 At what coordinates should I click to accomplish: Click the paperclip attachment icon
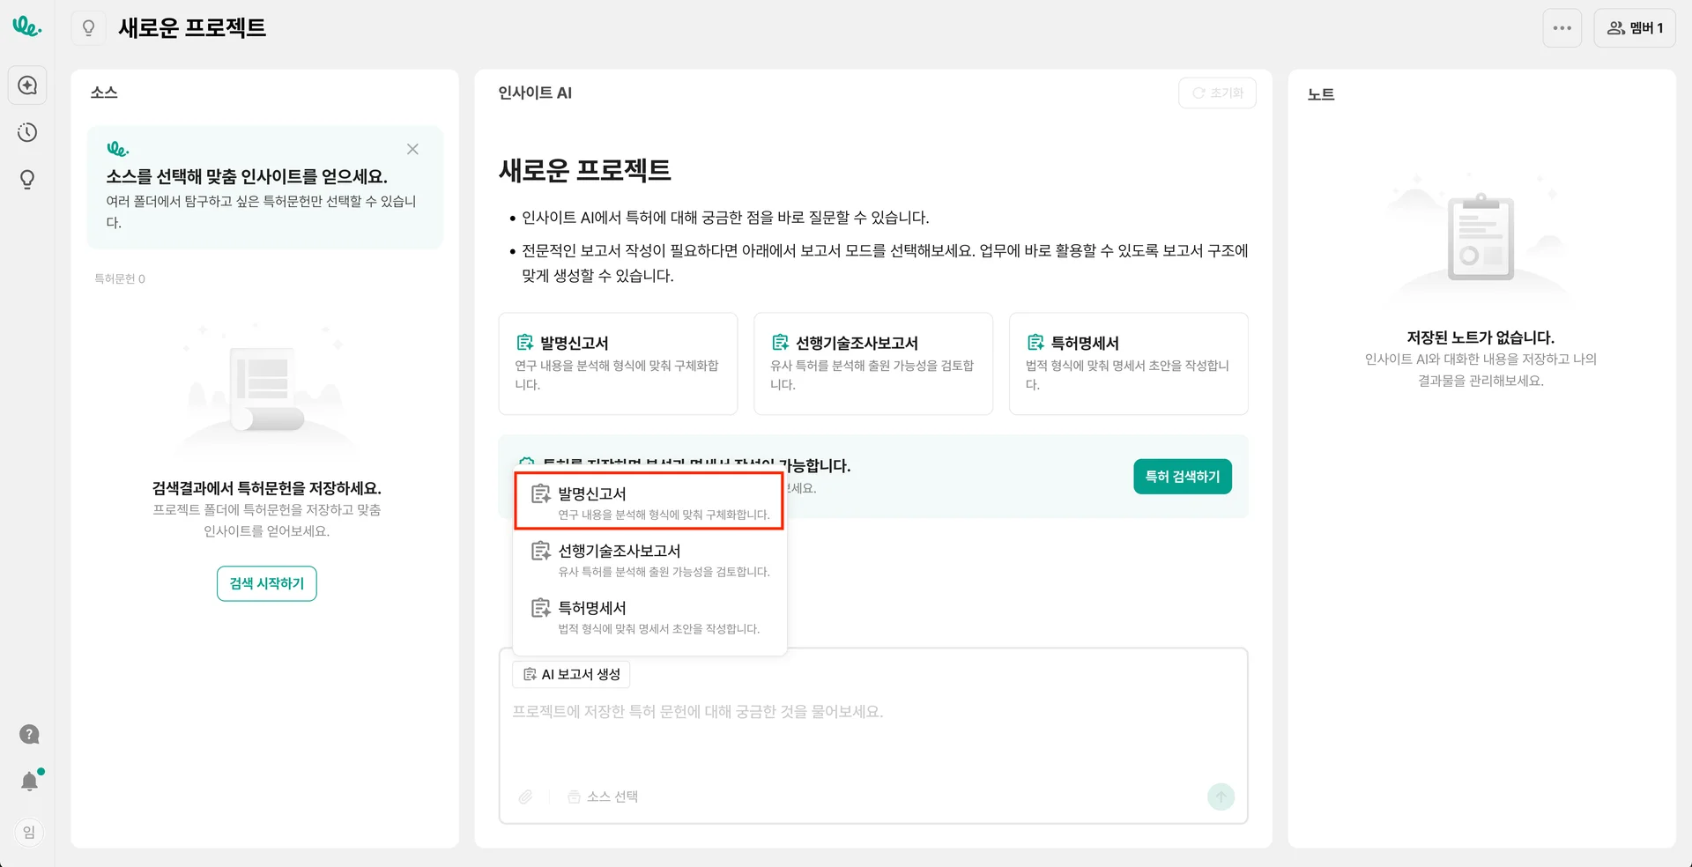pyautogui.click(x=525, y=797)
